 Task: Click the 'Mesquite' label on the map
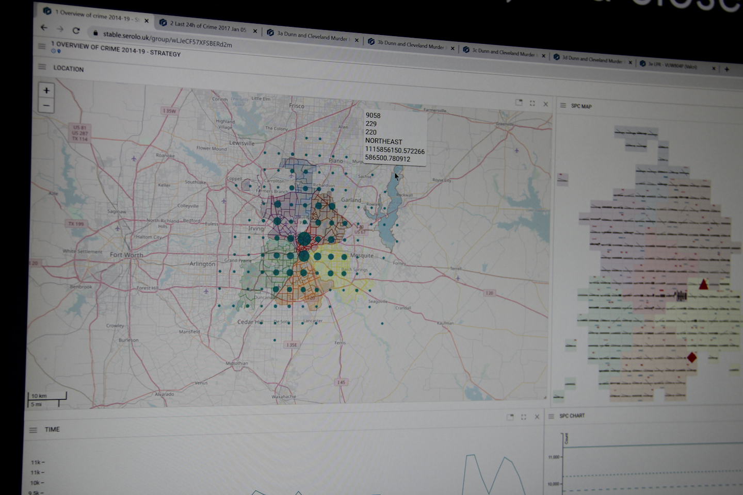(x=362, y=255)
